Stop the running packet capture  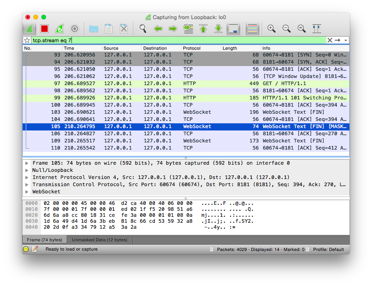44,29
